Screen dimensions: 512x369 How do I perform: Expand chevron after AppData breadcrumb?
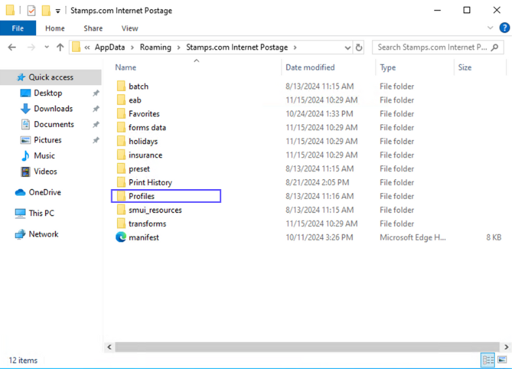132,47
